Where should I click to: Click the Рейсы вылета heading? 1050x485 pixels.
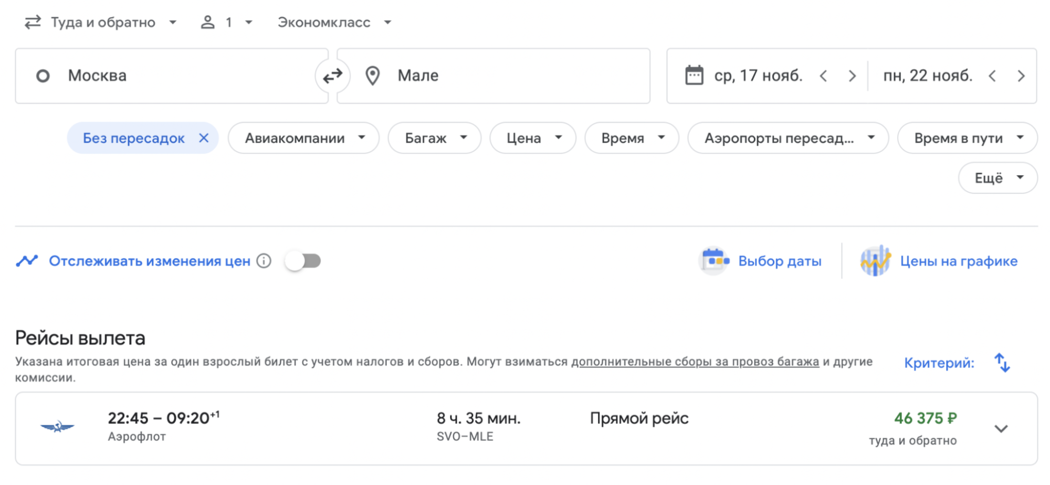pyautogui.click(x=80, y=338)
